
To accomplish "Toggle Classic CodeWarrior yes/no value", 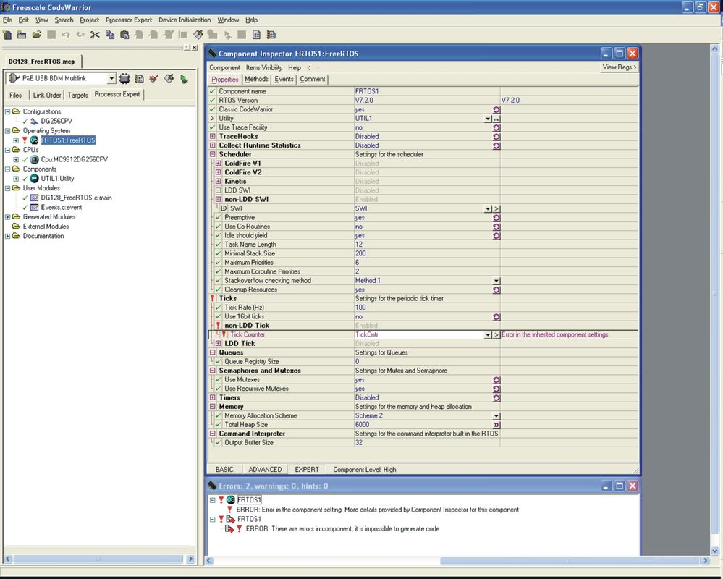I will (x=496, y=110).
